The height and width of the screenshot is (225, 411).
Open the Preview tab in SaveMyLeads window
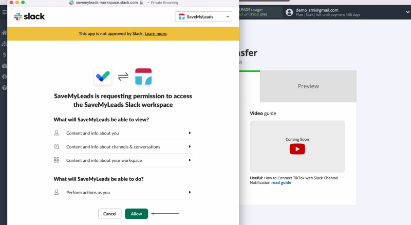click(308, 86)
